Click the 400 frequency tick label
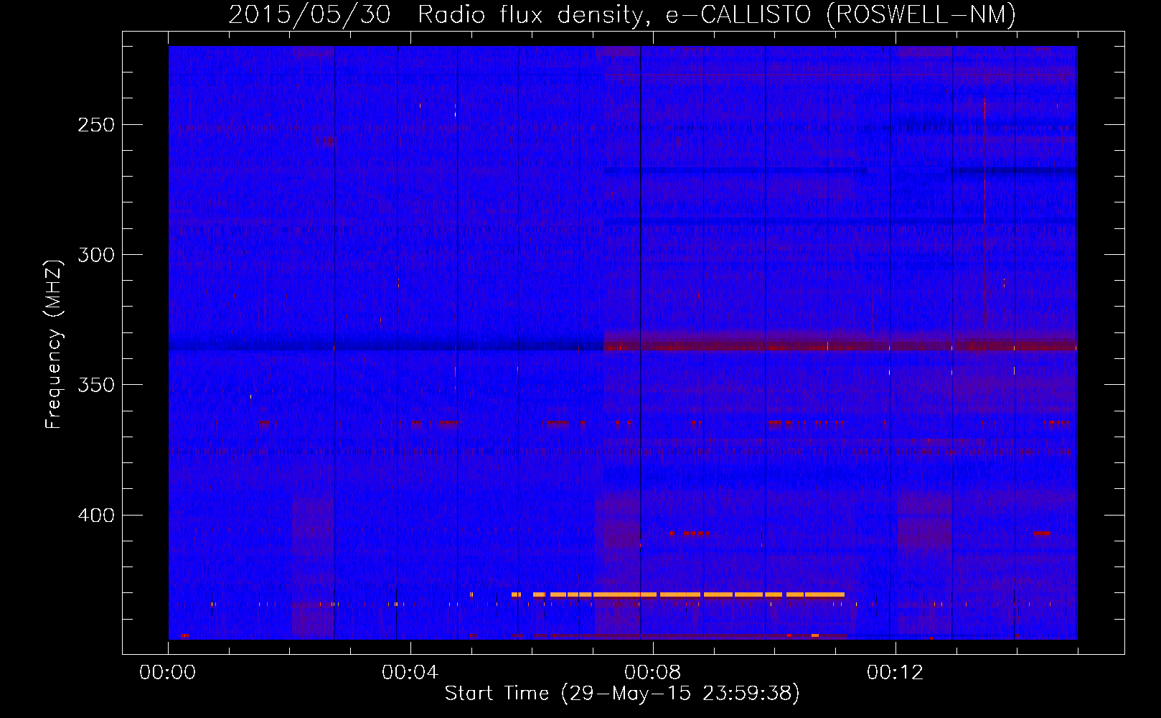This screenshot has width=1161, height=718. click(x=95, y=516)
